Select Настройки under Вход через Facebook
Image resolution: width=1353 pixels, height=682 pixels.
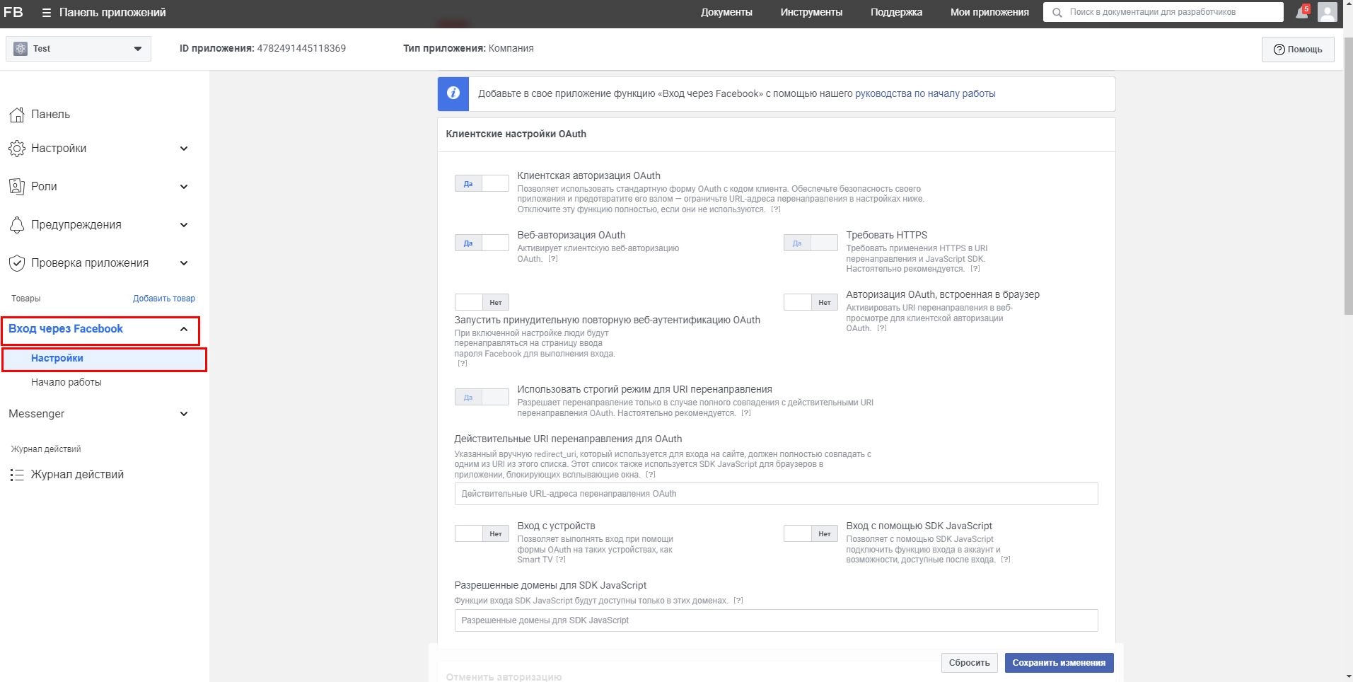[x=104, y=359]
